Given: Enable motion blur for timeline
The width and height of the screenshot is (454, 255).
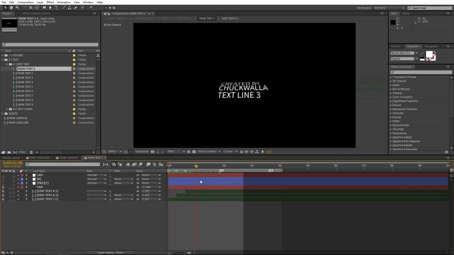Looking at the screenshot, I should [x=140, y=164].
